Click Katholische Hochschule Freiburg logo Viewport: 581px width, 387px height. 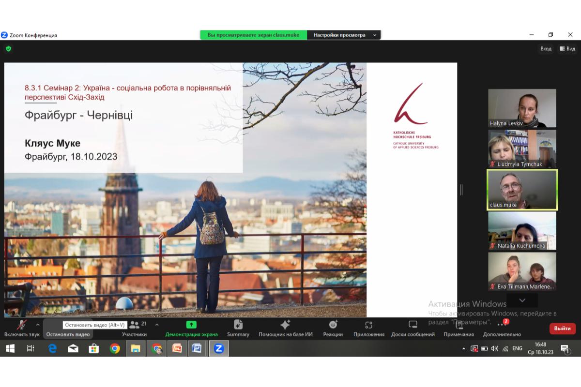416,116
